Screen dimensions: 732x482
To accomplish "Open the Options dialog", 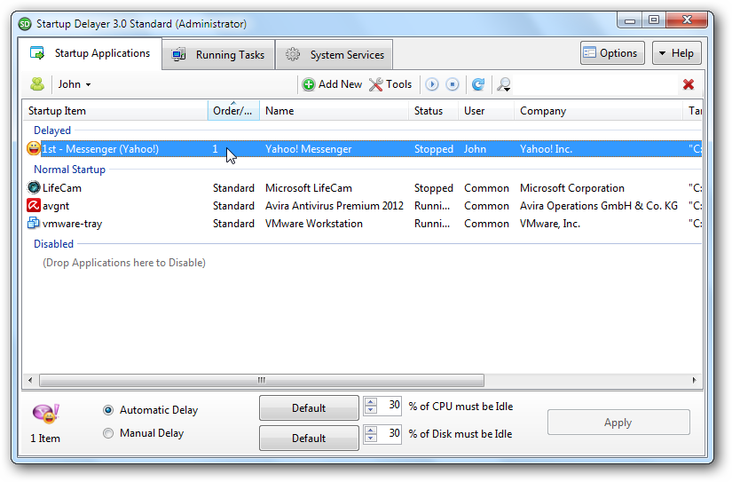I will coord(612,53).
